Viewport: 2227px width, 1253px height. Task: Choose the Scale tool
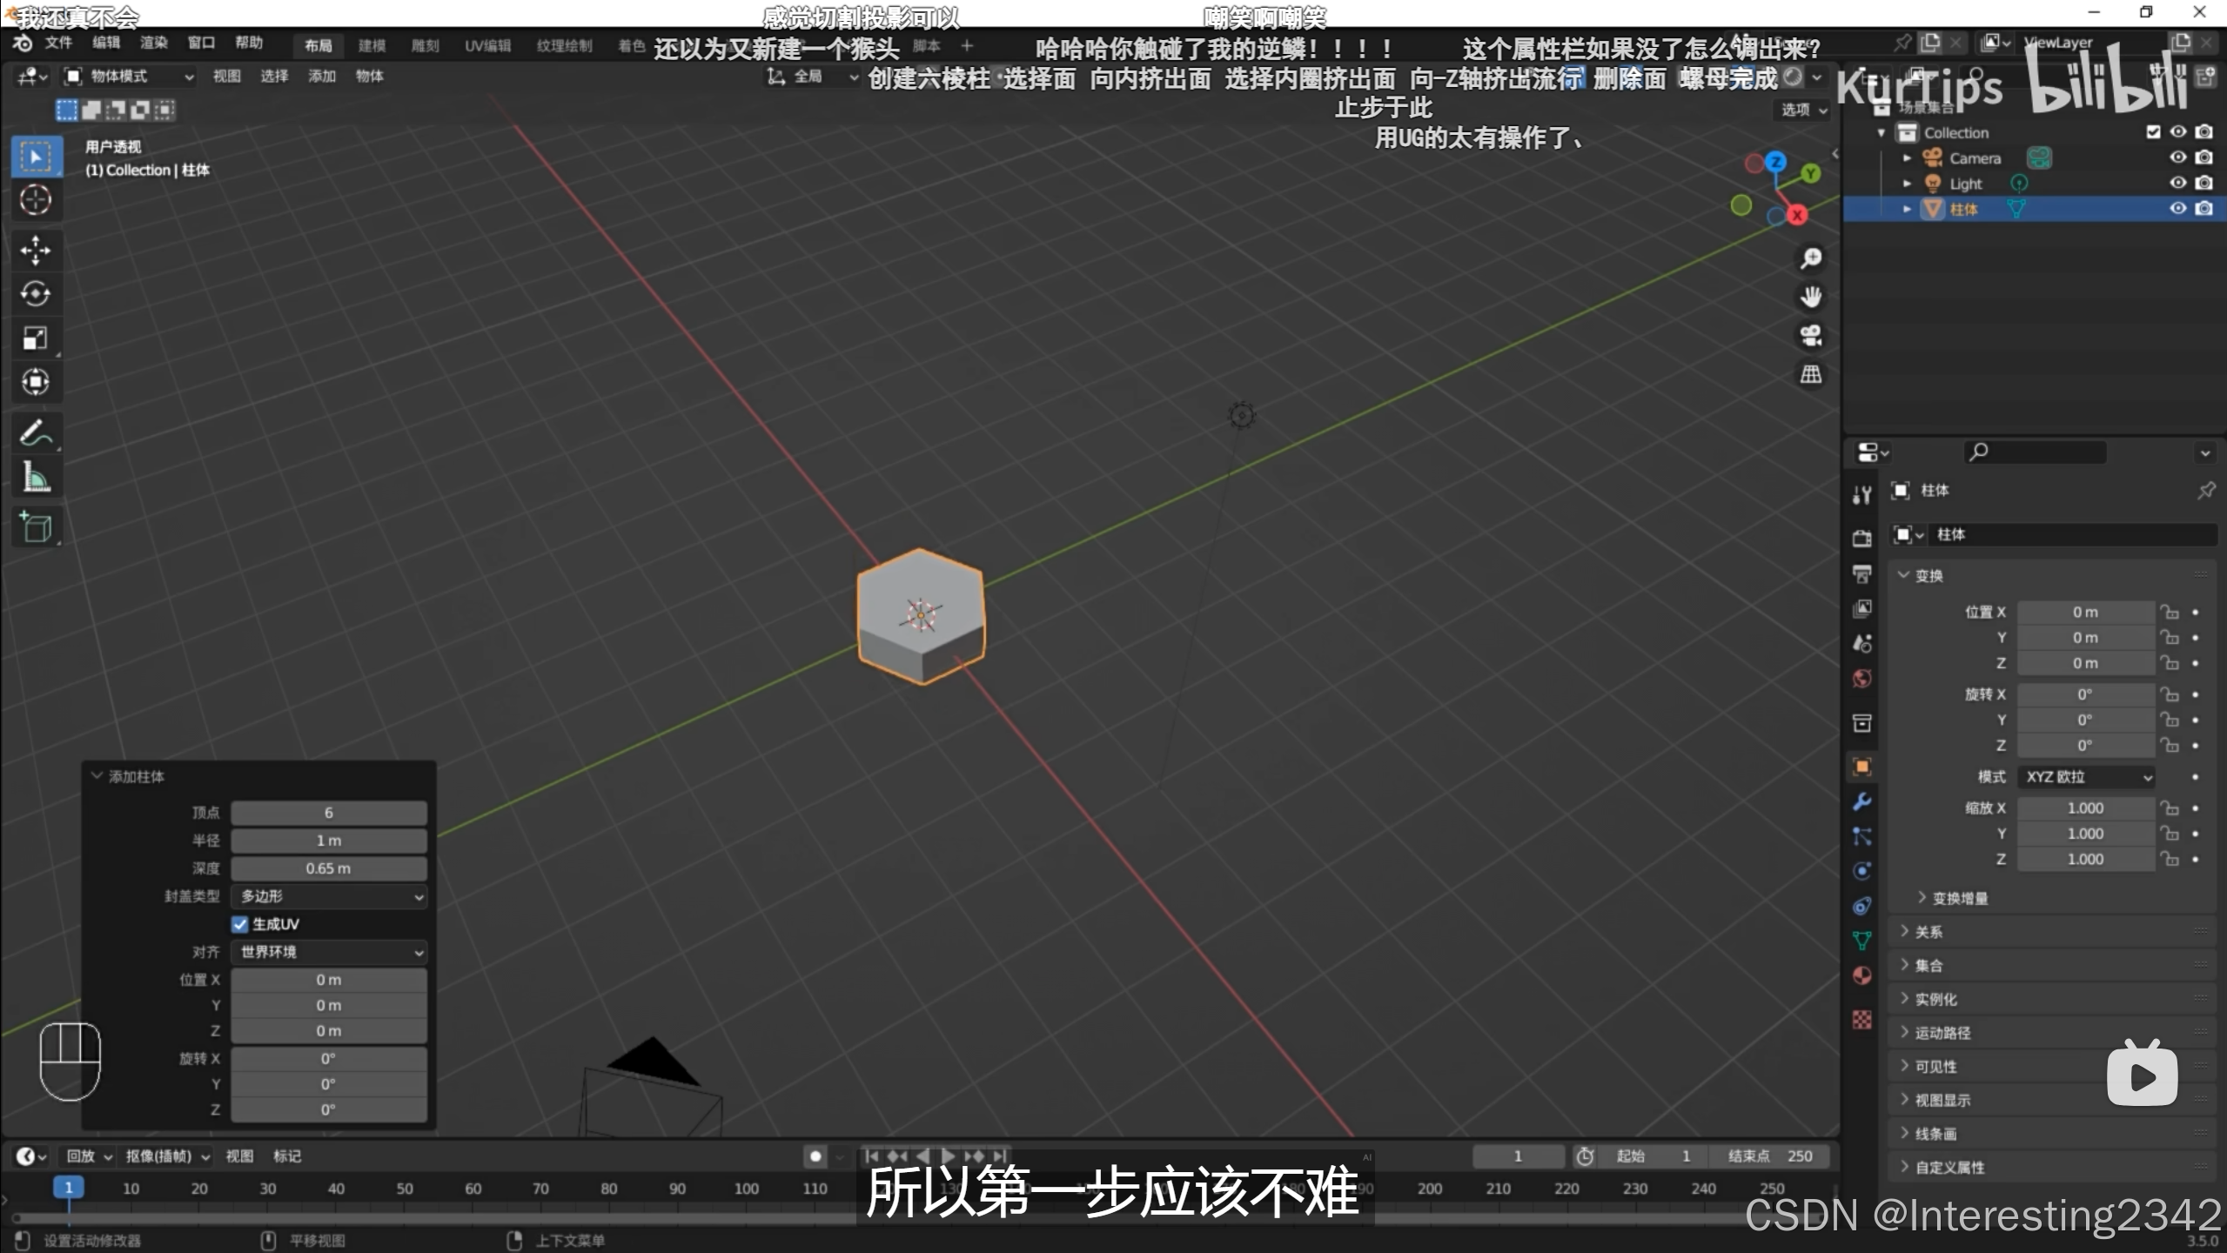pyautogui.click(x=35, y=338)
